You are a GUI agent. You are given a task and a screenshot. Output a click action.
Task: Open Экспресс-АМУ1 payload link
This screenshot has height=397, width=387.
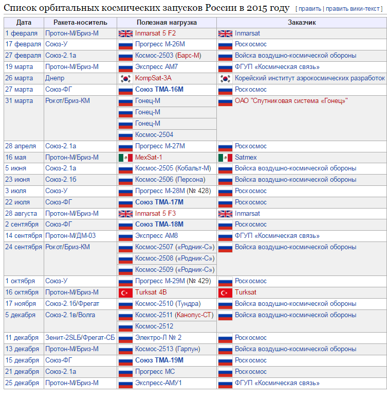click(158, 383)
